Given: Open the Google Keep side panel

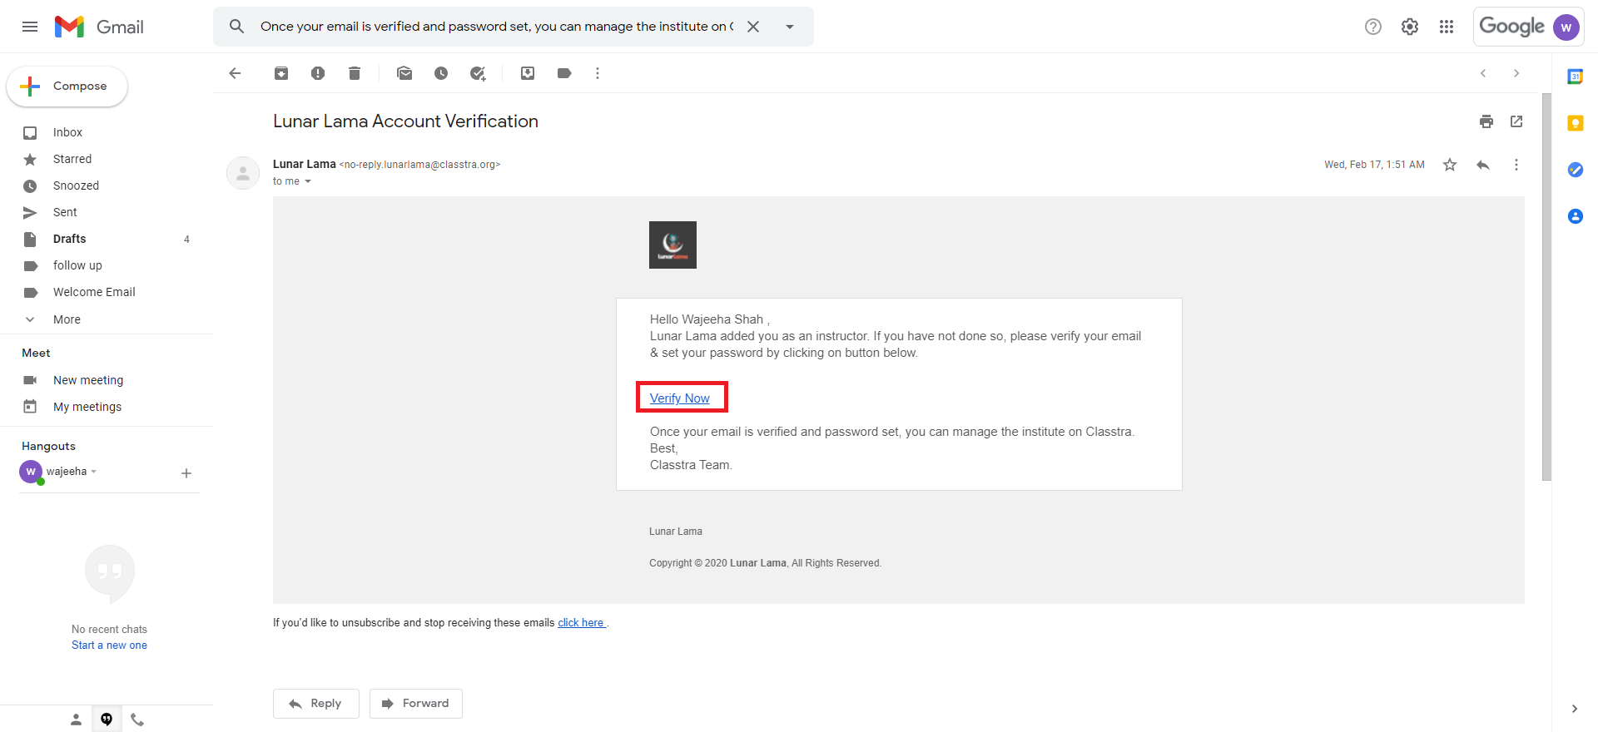Looking at the screenshot, I should point(1575,123).
